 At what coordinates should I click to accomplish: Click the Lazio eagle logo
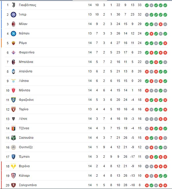tap(13, 81)
